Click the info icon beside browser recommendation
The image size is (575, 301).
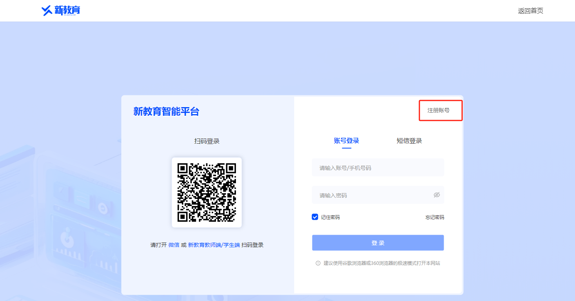pos(318,263)
